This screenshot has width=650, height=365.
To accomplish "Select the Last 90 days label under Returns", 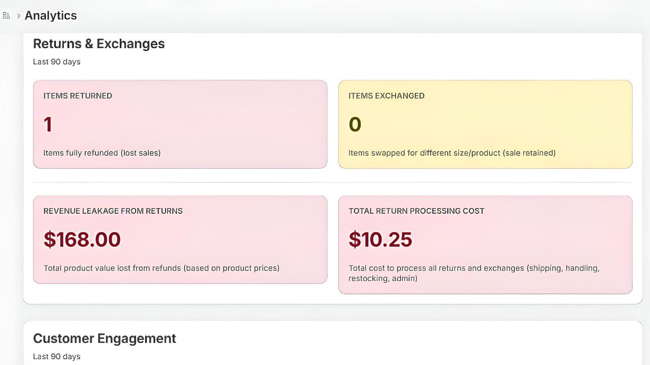I will [x=57, y=62].
